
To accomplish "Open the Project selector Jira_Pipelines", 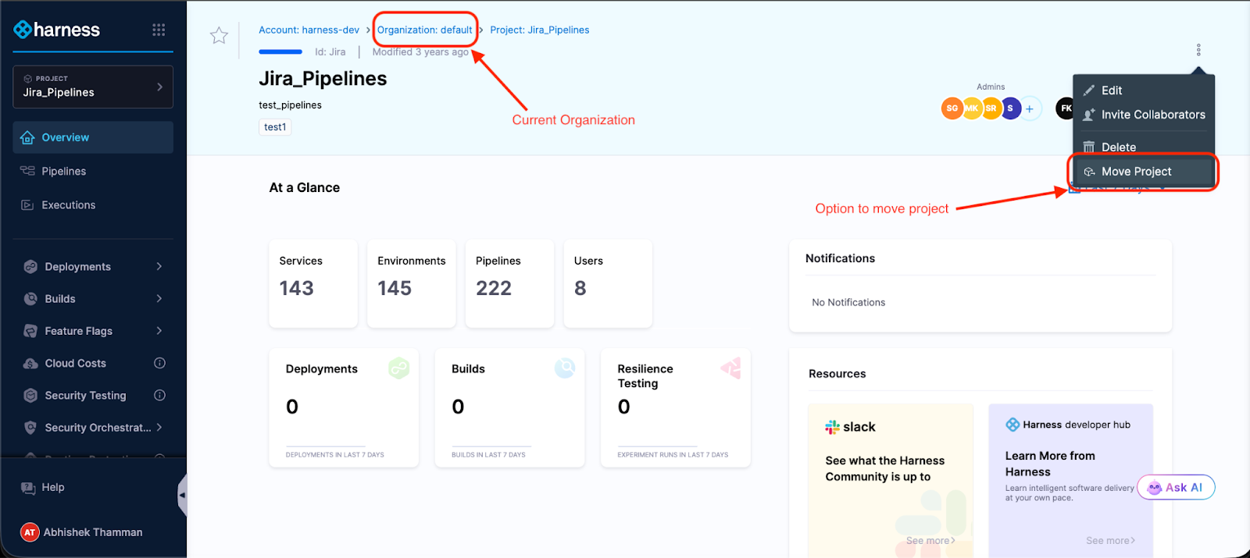I will pos(93,87).
